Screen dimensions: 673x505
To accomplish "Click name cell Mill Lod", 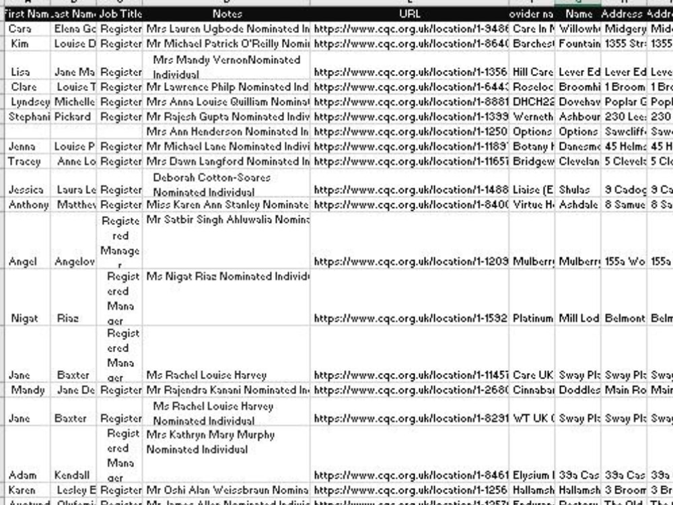I will 578,297.
